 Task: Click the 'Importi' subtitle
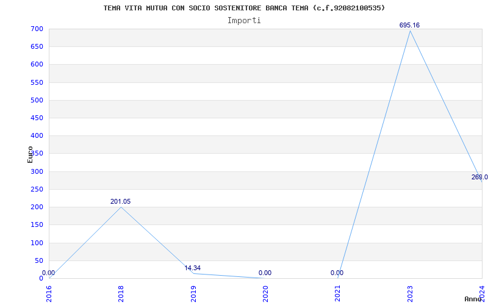(244, 21)
